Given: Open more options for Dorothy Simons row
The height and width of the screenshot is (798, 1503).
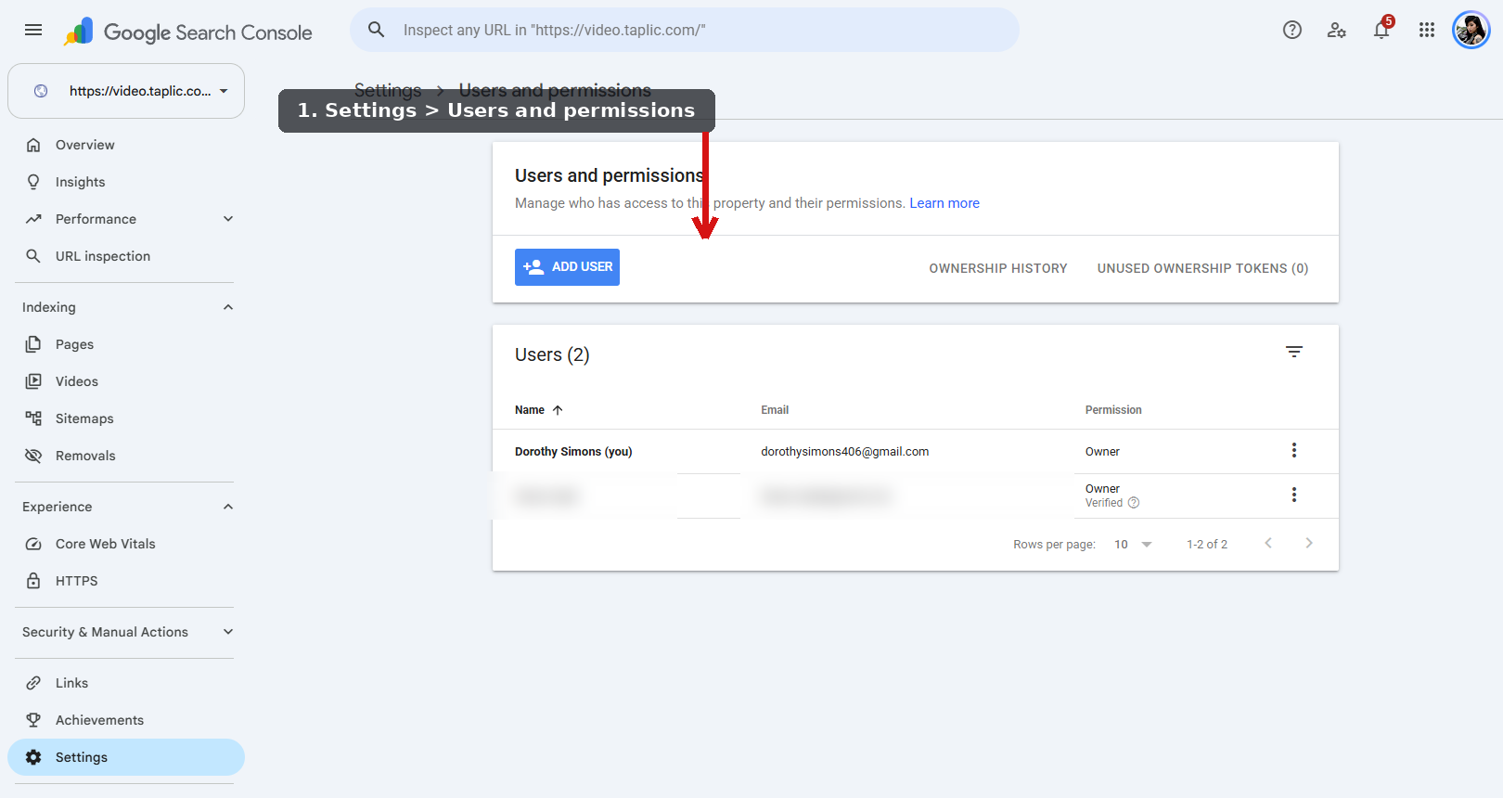Looking at the screenshot, I should coord(1294,450).
